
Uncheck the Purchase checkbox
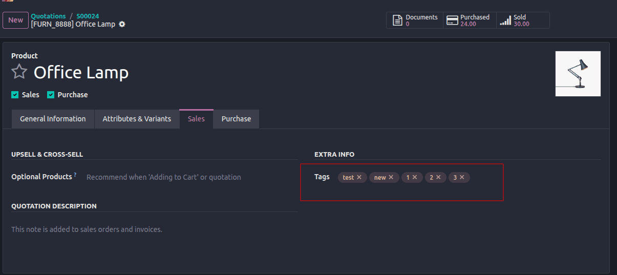[51, 95]
